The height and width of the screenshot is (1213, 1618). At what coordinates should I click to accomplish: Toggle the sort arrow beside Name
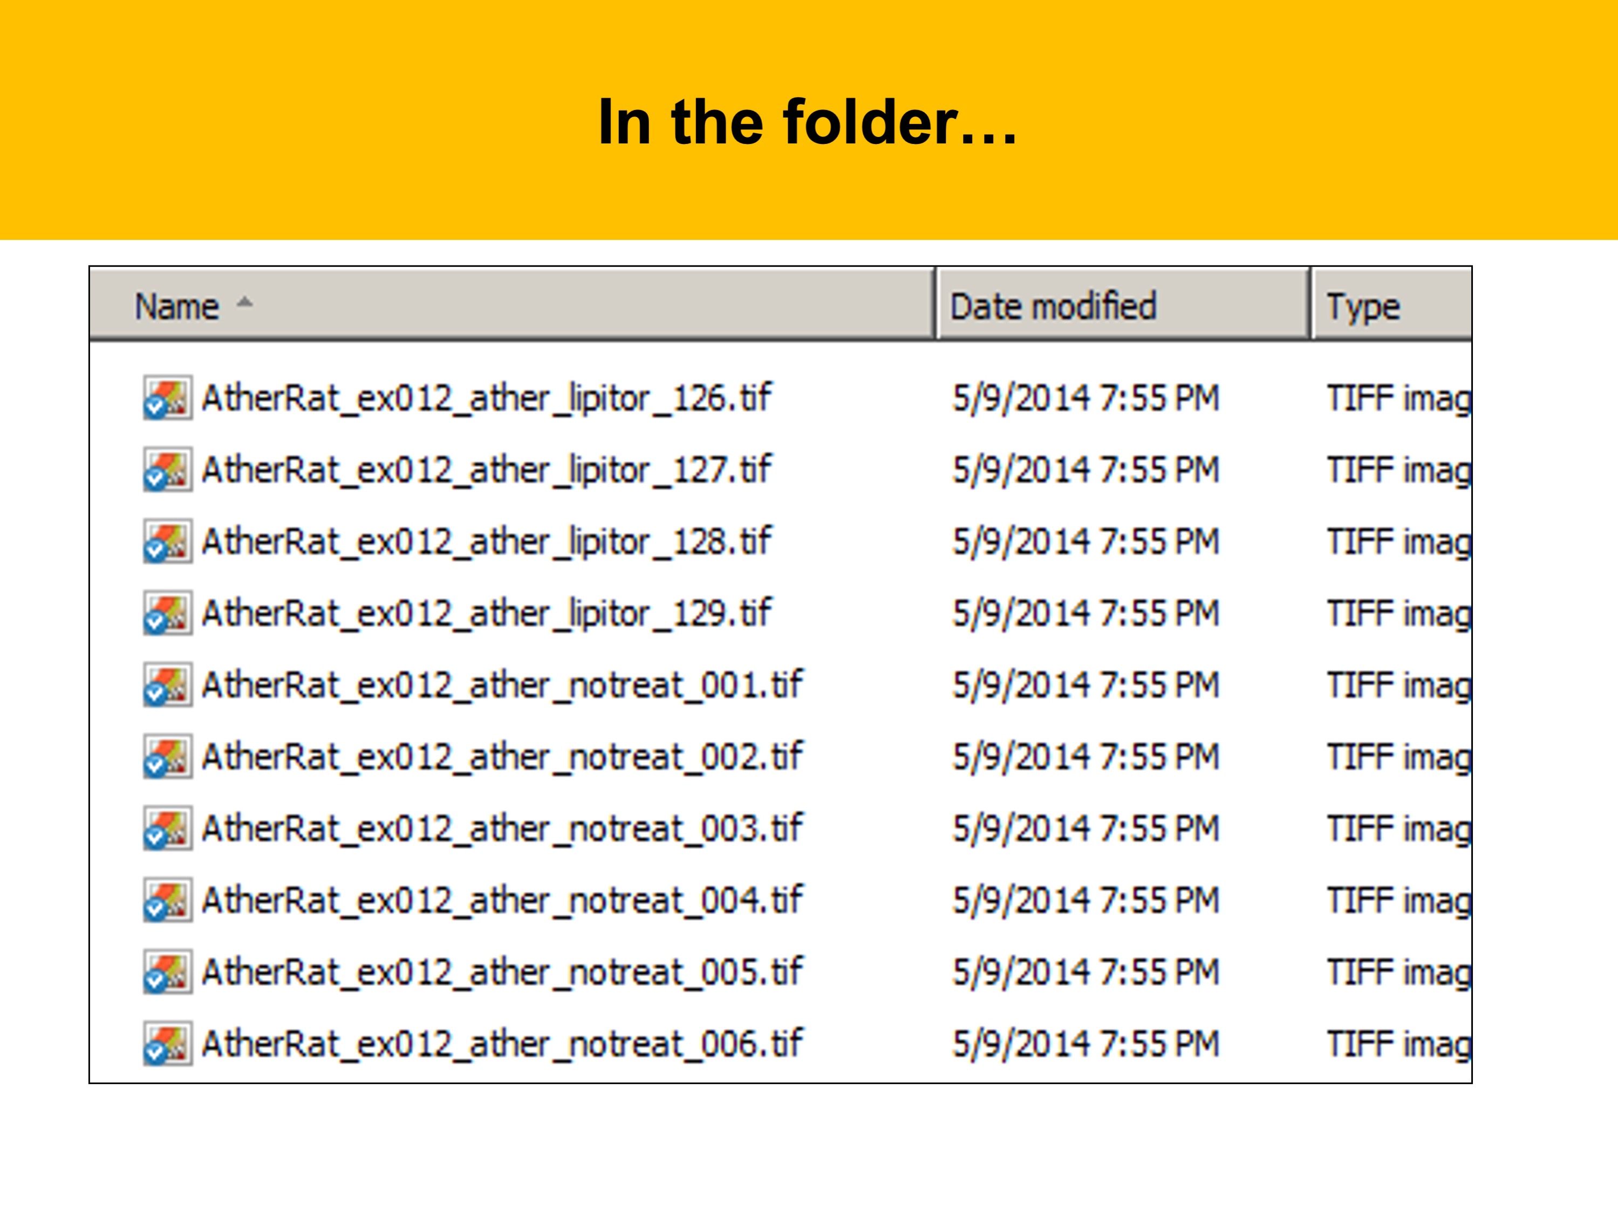(x=245, y=302)
